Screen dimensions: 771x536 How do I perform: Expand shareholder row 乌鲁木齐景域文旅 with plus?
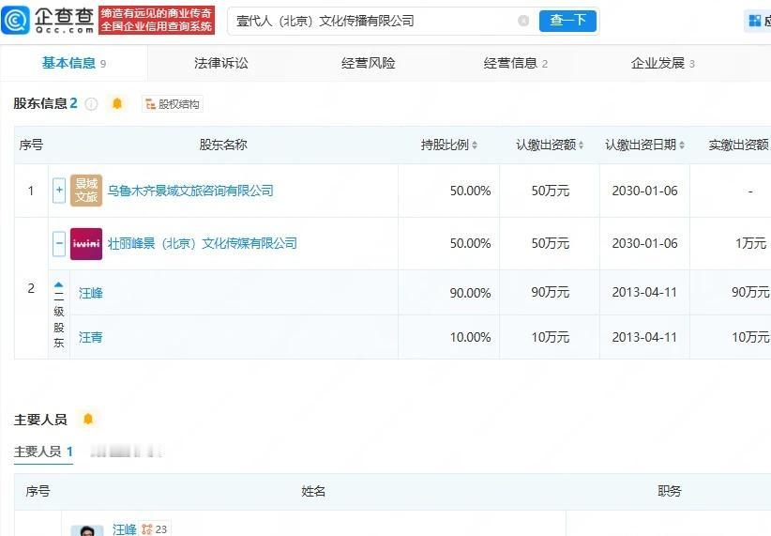pos(59,190)
